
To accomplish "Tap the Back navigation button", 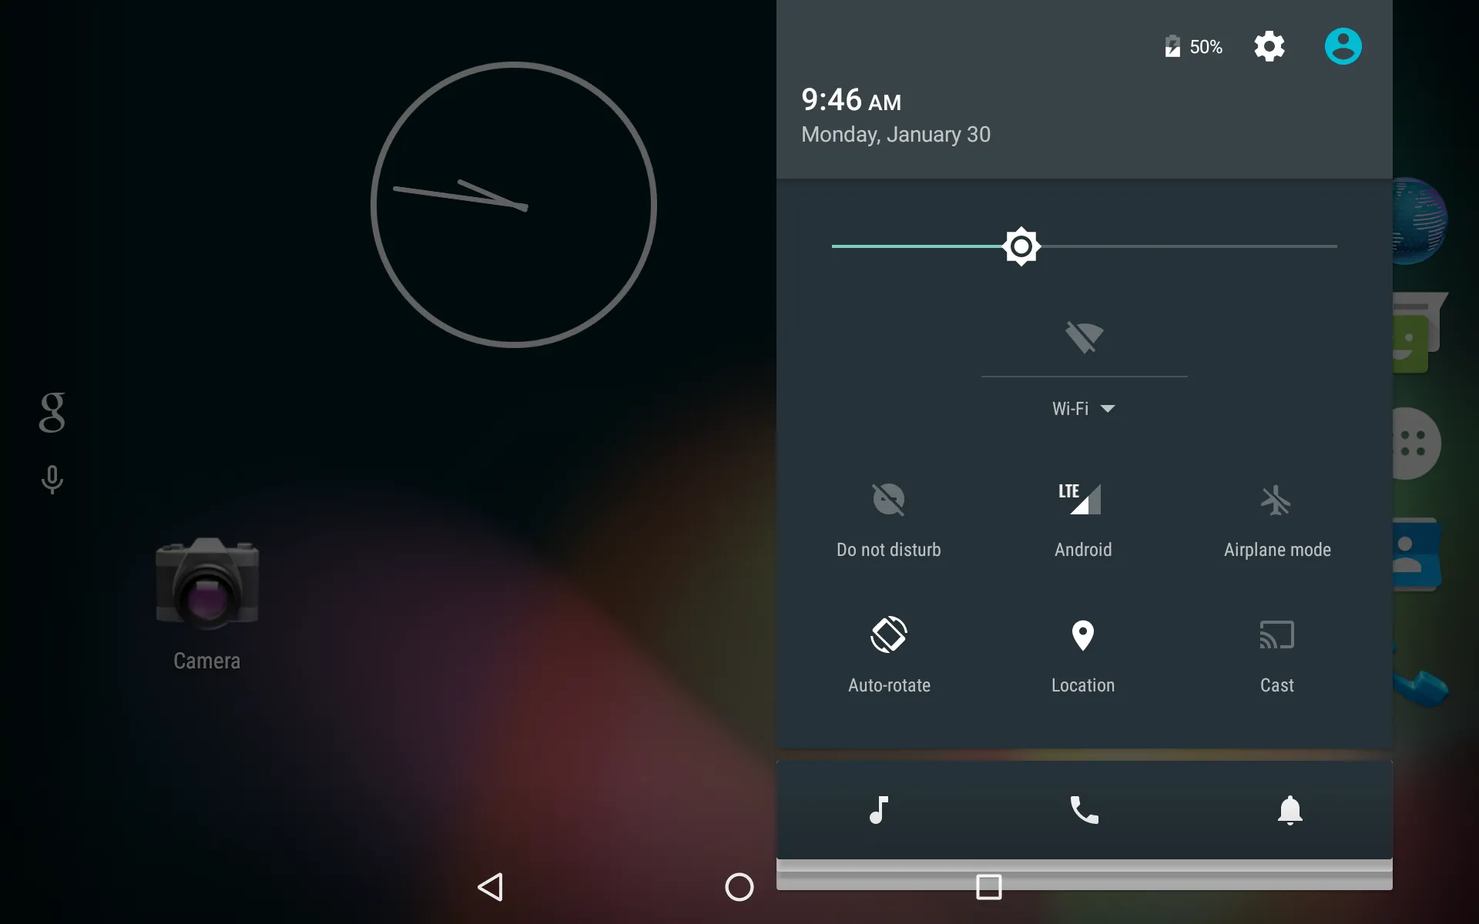I will point(491,887).
